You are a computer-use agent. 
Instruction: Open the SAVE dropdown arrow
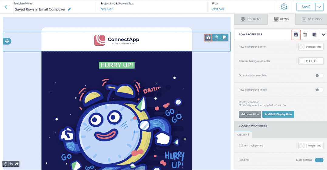(319, 7)
